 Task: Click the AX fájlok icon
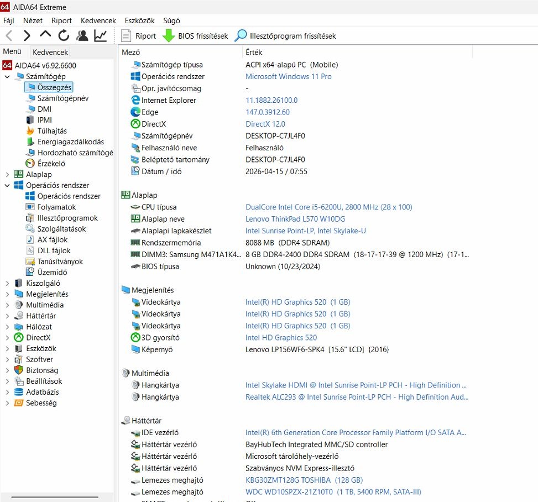30,240
